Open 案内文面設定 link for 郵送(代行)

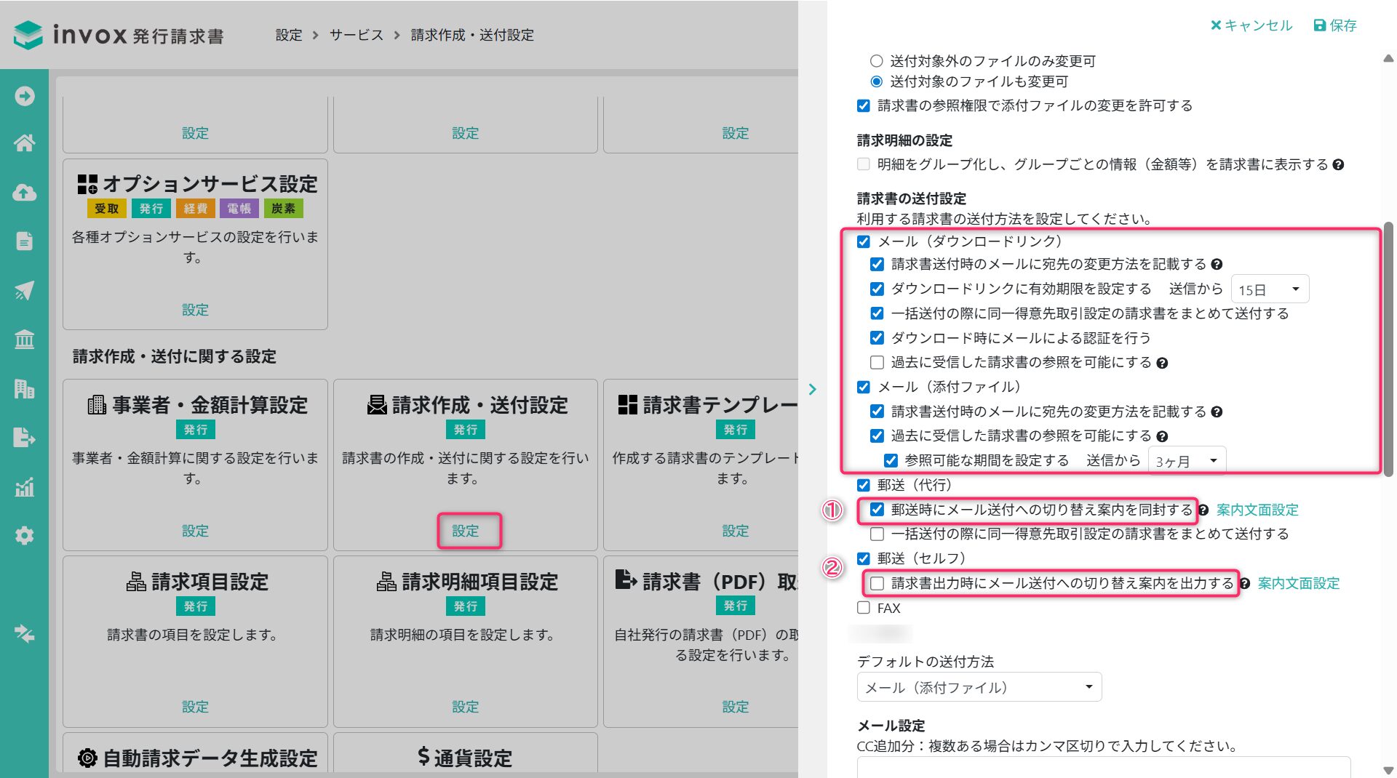[x=1257, y=510]
